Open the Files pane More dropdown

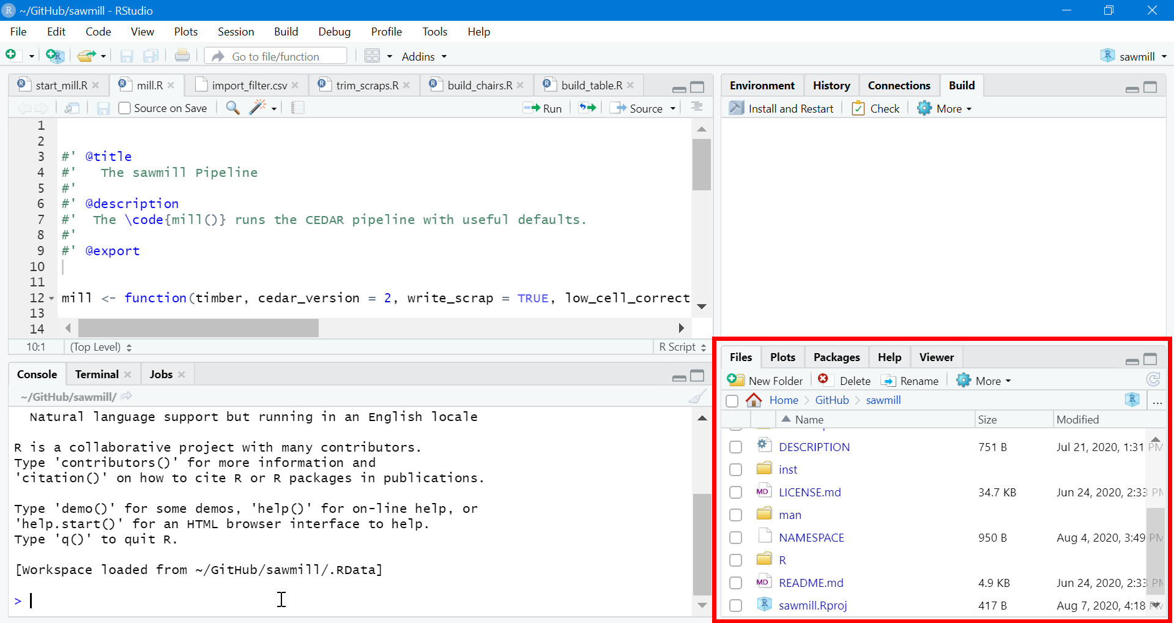pyautogui.click(x=984, y=381)
